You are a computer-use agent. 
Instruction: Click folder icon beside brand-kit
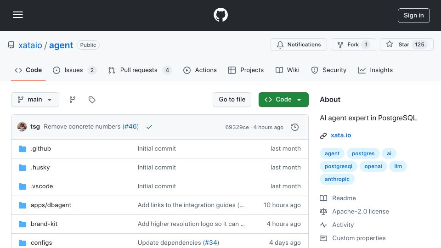(23, 224)
